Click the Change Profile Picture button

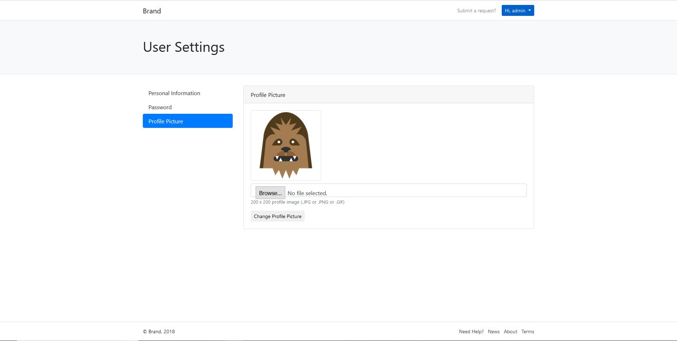point(277,216)
